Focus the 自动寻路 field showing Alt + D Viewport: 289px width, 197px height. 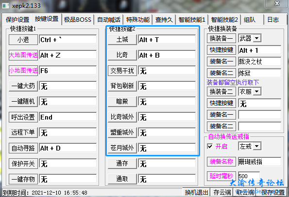pyautogui.click(x=68, y=148)
